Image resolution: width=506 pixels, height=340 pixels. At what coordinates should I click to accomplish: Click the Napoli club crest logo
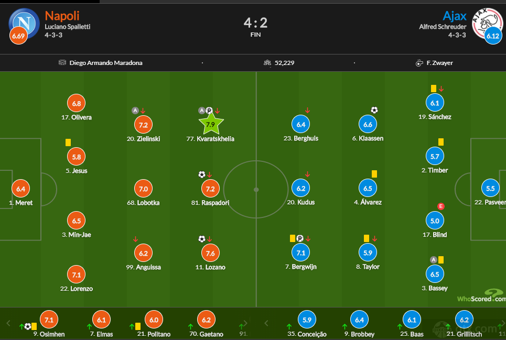(24, 24)
